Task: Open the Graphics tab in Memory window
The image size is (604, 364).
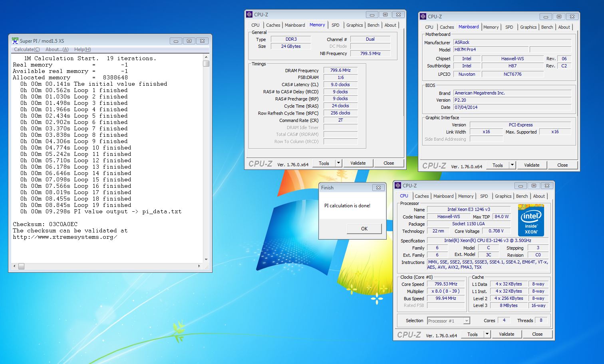Action: point(355,25)
